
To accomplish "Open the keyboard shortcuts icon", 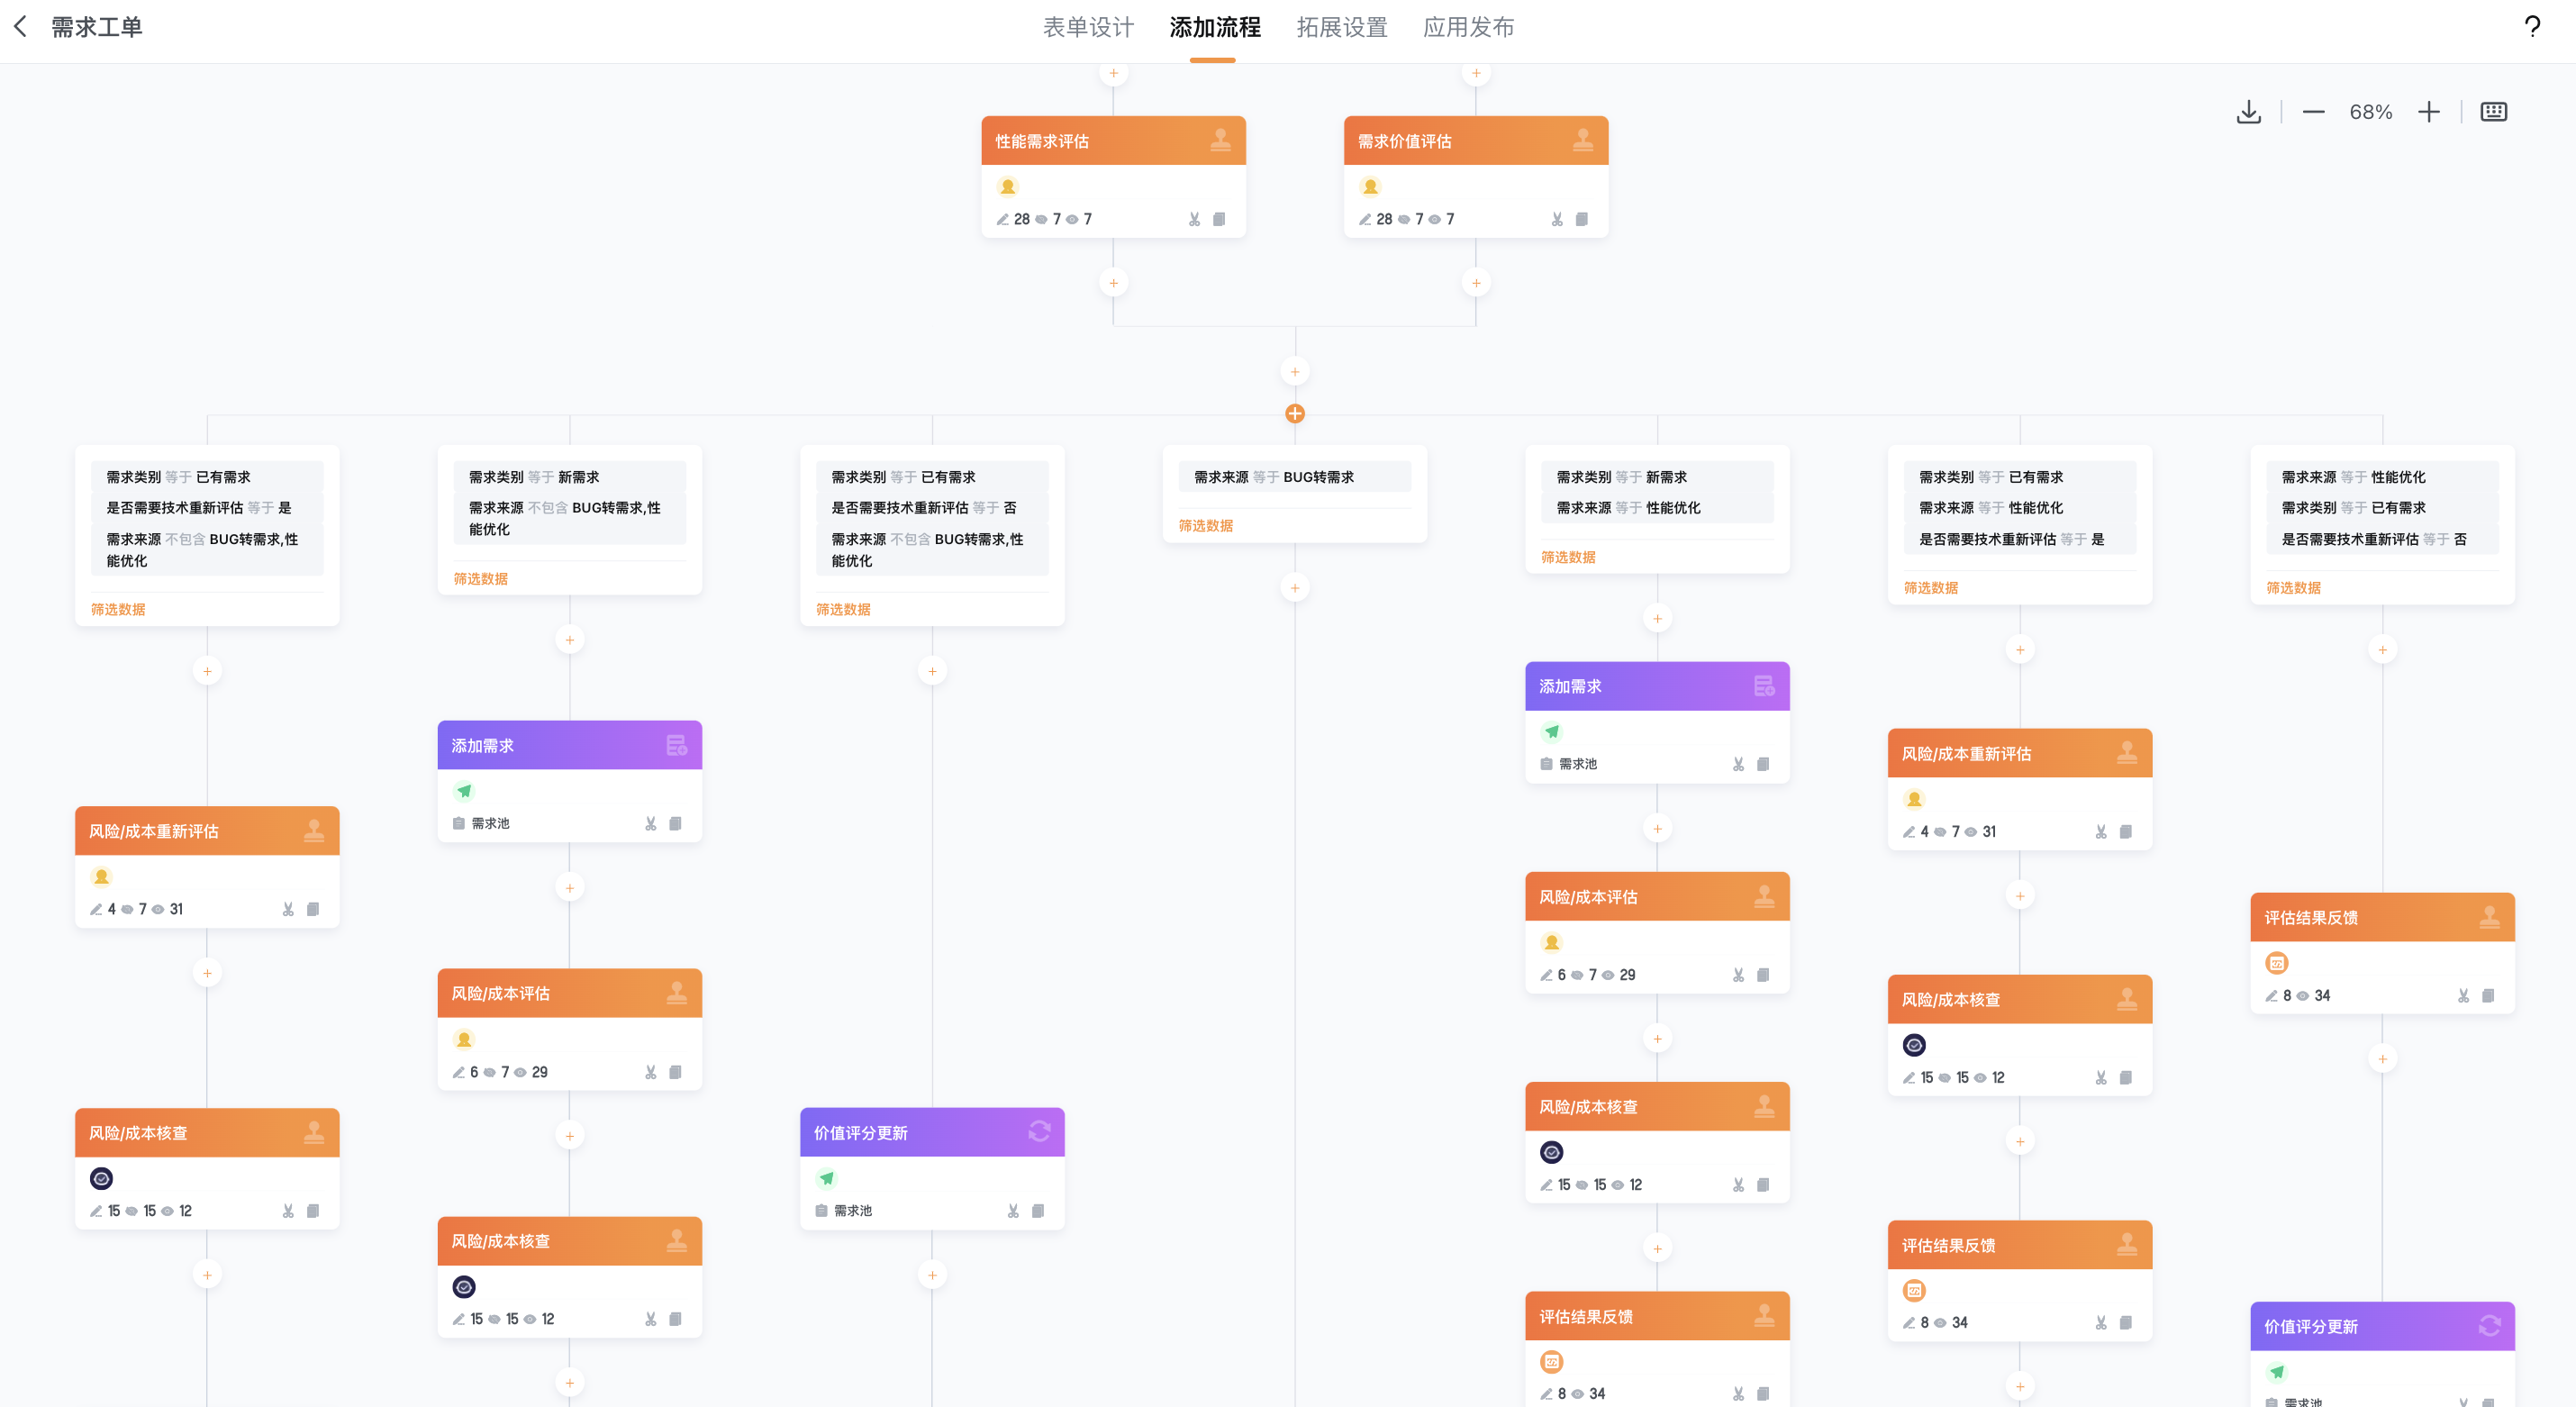I will click(2493, 112).
